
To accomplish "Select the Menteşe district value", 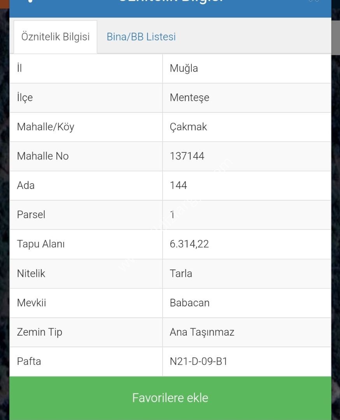I will click(x=189, y=98).
